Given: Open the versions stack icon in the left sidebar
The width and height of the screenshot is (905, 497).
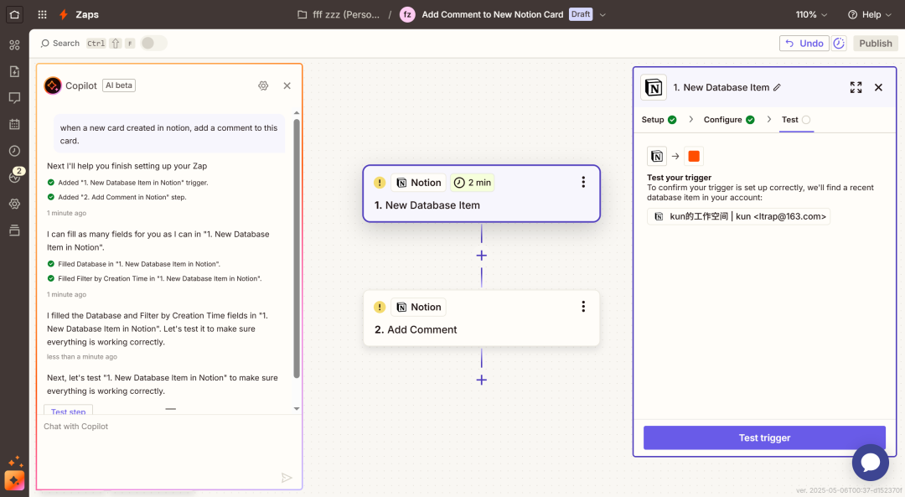Looking at the screenshot, I should (14, 230).
